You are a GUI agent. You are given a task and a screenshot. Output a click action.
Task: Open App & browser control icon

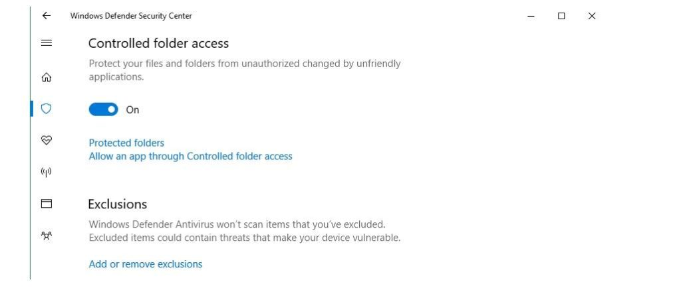coord(47,204)
